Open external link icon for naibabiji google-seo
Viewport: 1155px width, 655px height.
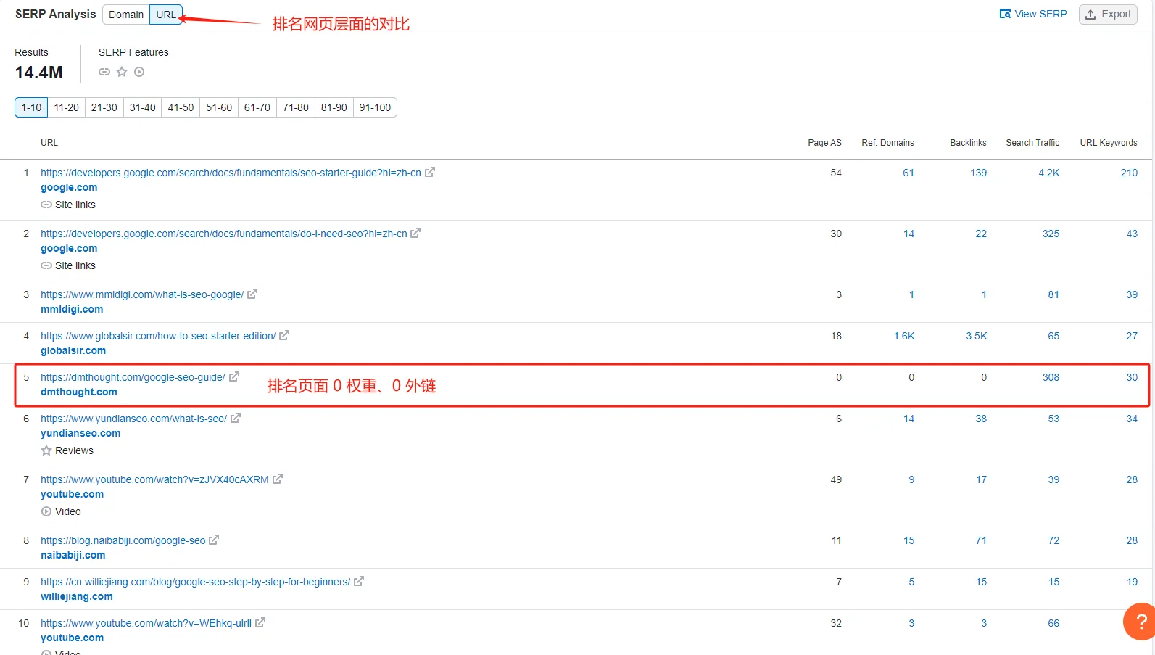click(x=214, y=540)
